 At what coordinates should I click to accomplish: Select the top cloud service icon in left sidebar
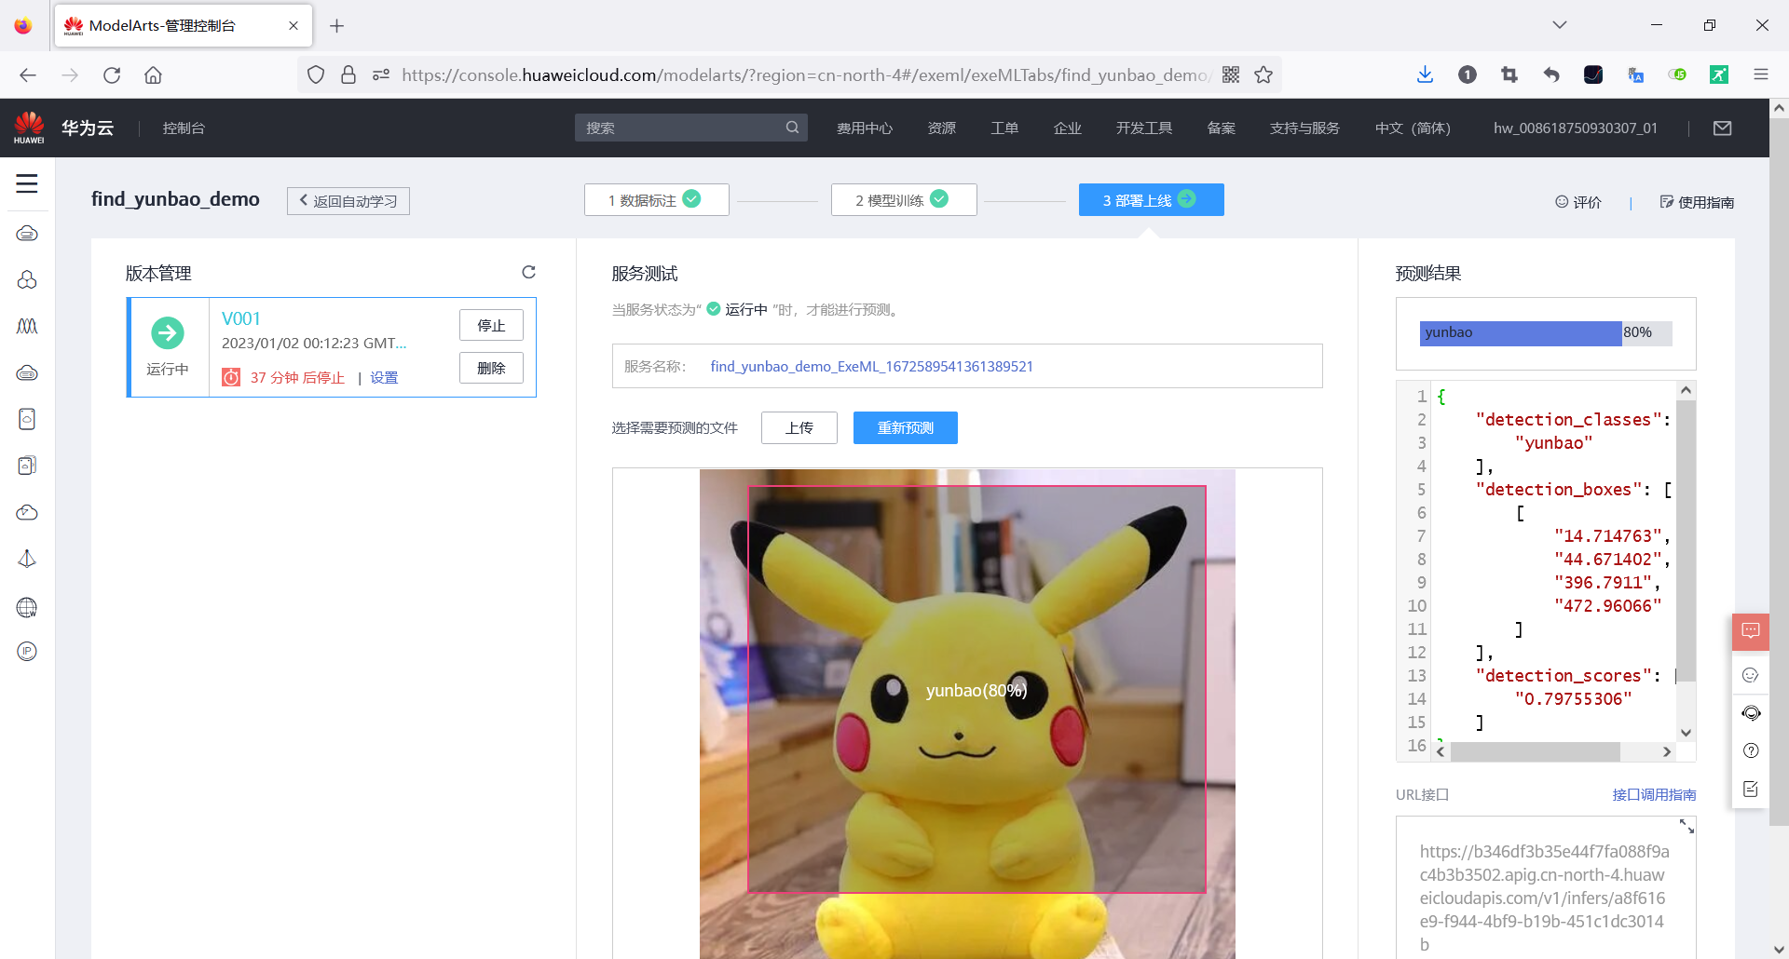point(27,234)
